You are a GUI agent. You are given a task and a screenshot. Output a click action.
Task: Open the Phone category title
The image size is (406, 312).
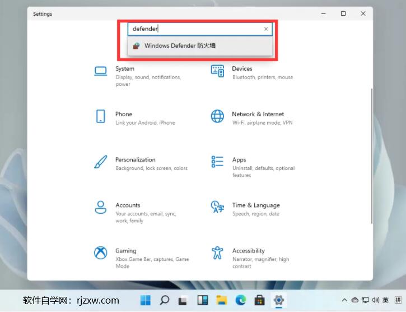pos(124,114)
